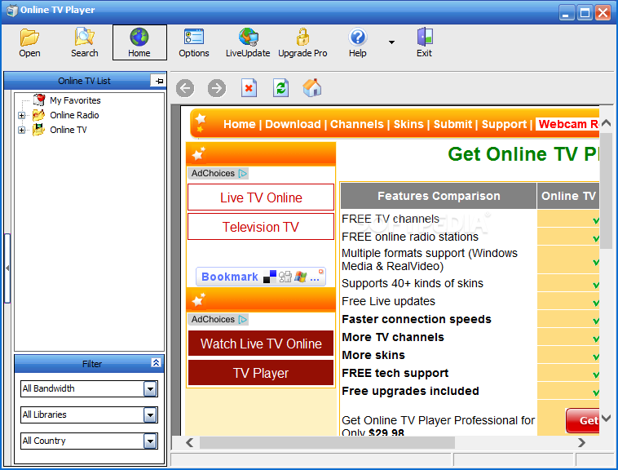The image size is (618, 470).
Task: Launch LiveUpdate from the toolbar
Action: pyautogui.click(x=248, y=42)
